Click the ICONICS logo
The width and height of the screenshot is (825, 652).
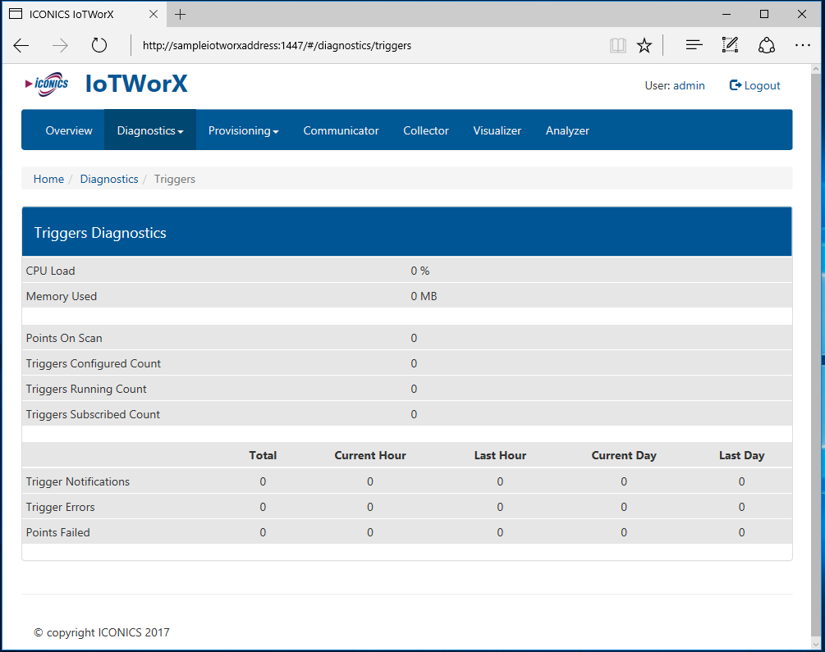pos(47,84)
